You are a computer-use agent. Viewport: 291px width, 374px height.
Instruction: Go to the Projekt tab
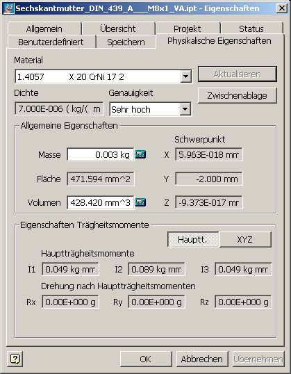click(x=188, y=29)
